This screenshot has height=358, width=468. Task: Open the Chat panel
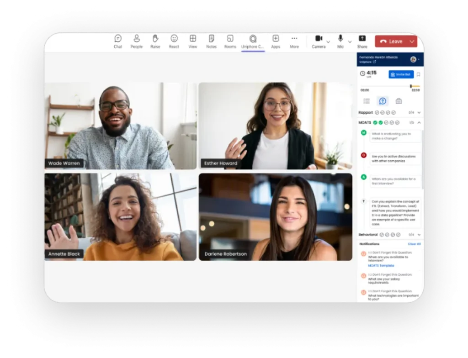[x=118, y=41]
